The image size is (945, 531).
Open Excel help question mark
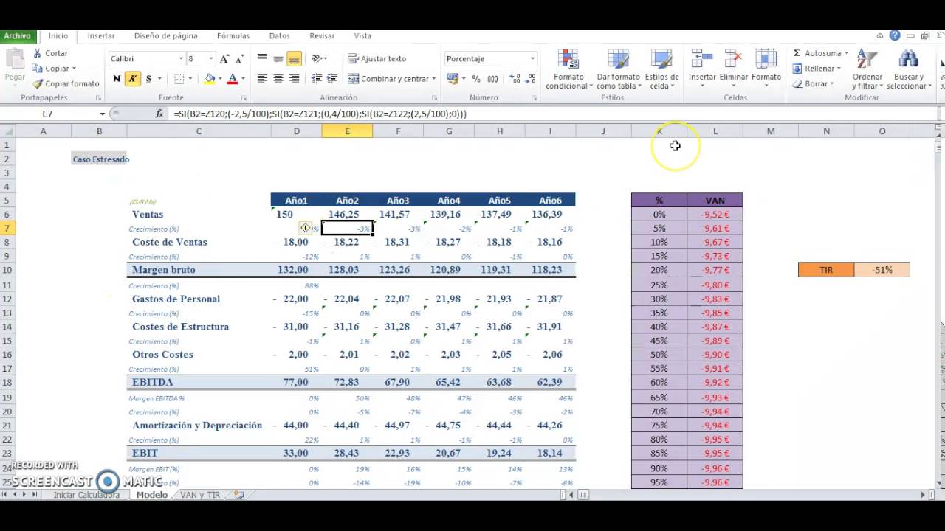[x=895, y=35]
